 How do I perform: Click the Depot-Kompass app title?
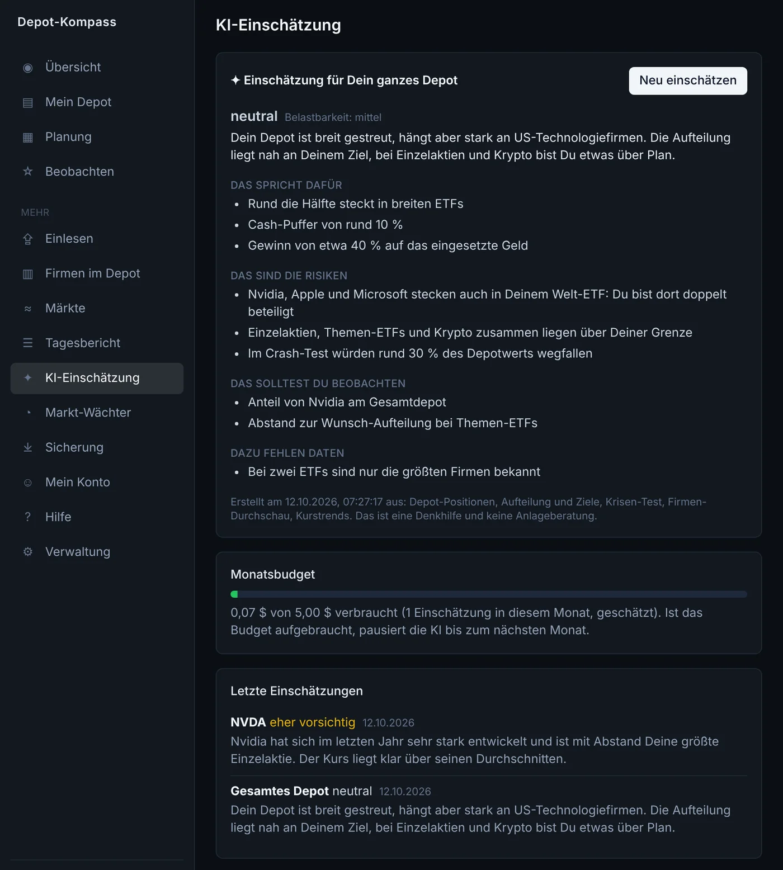point(67,22)
